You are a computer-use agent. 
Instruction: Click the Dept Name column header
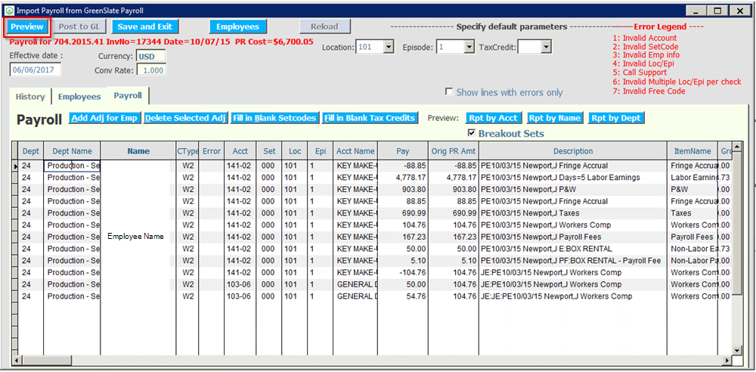[x=72, y=151]
